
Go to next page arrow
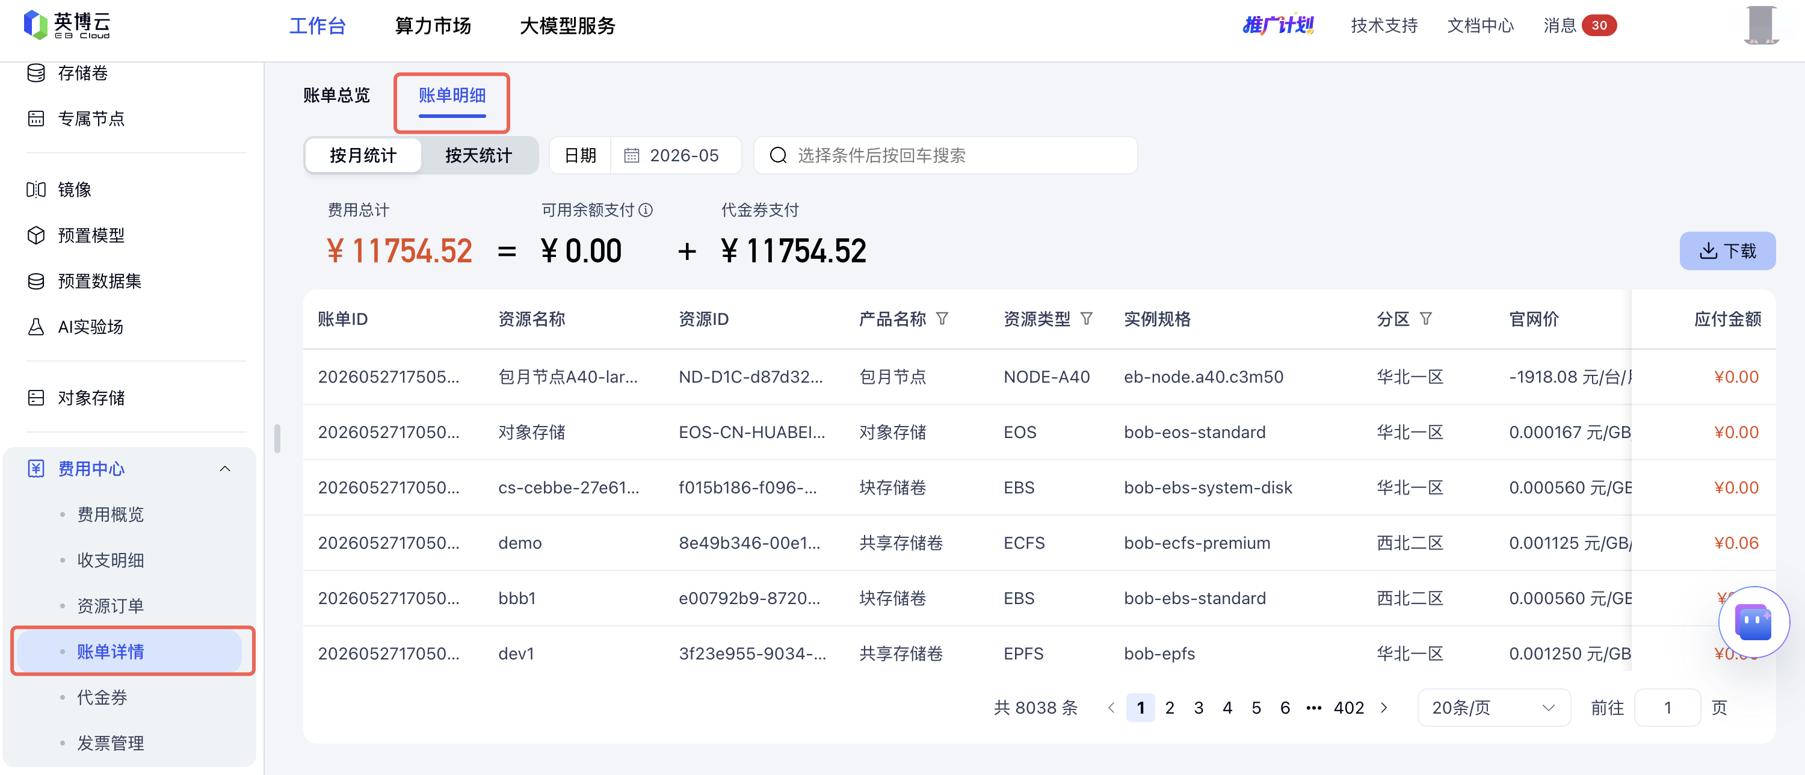1384,708
